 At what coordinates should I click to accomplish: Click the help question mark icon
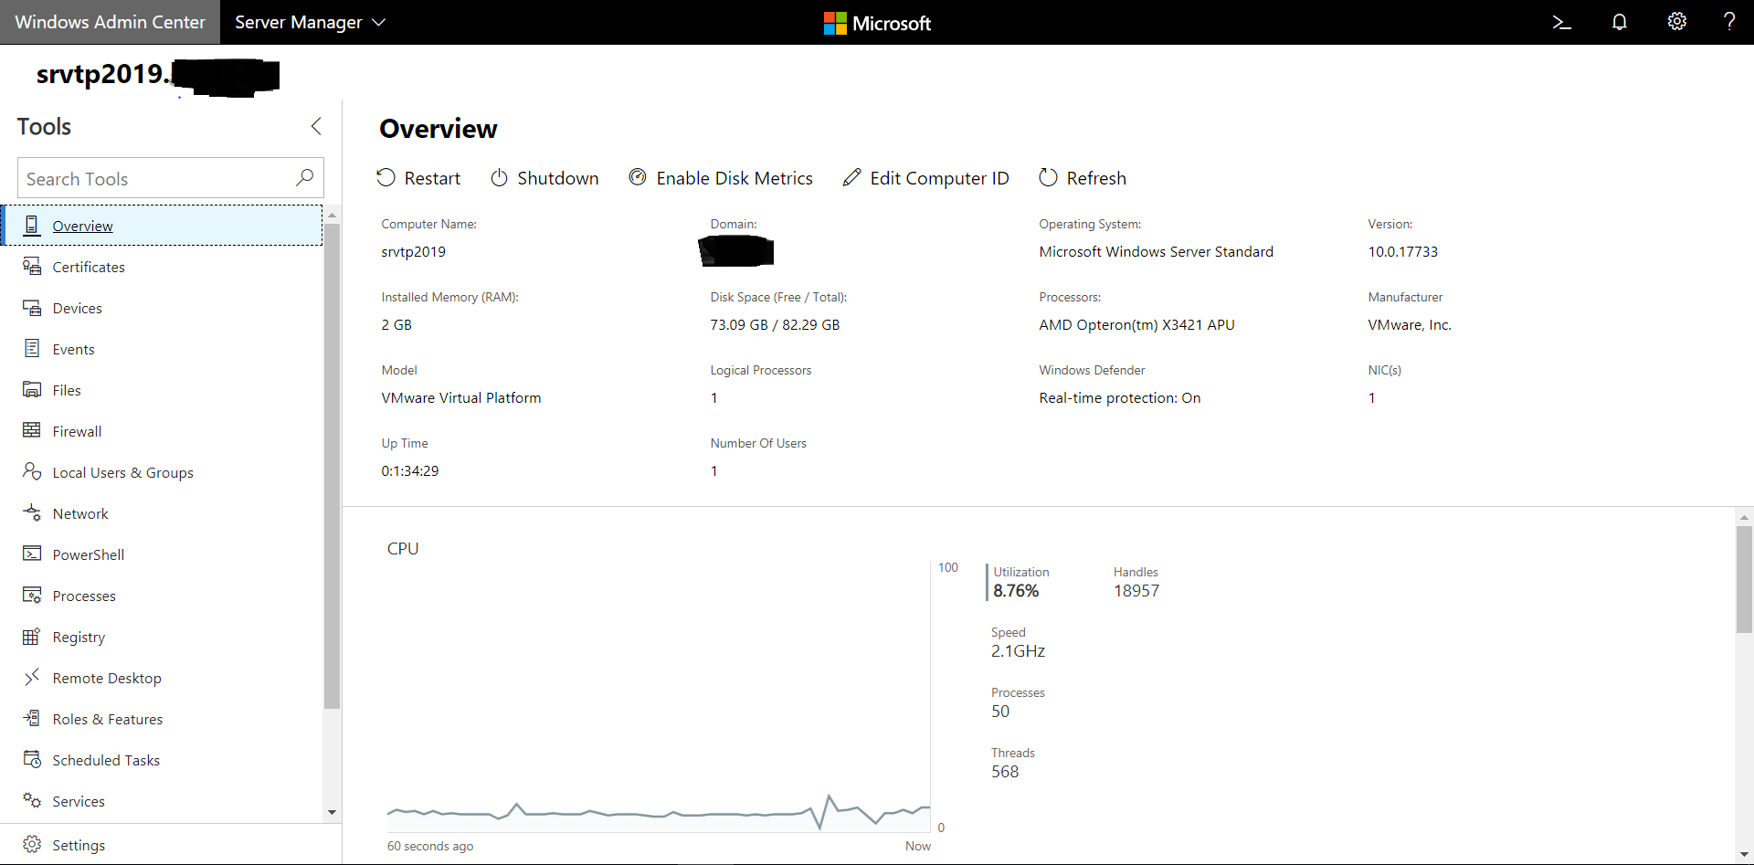click(x=1728, y=22)
